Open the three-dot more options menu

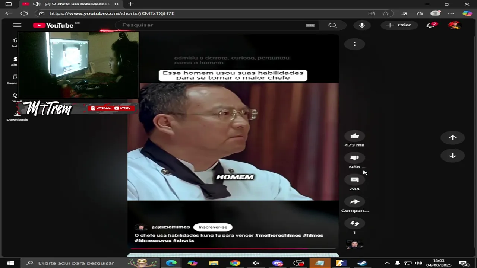355,44
